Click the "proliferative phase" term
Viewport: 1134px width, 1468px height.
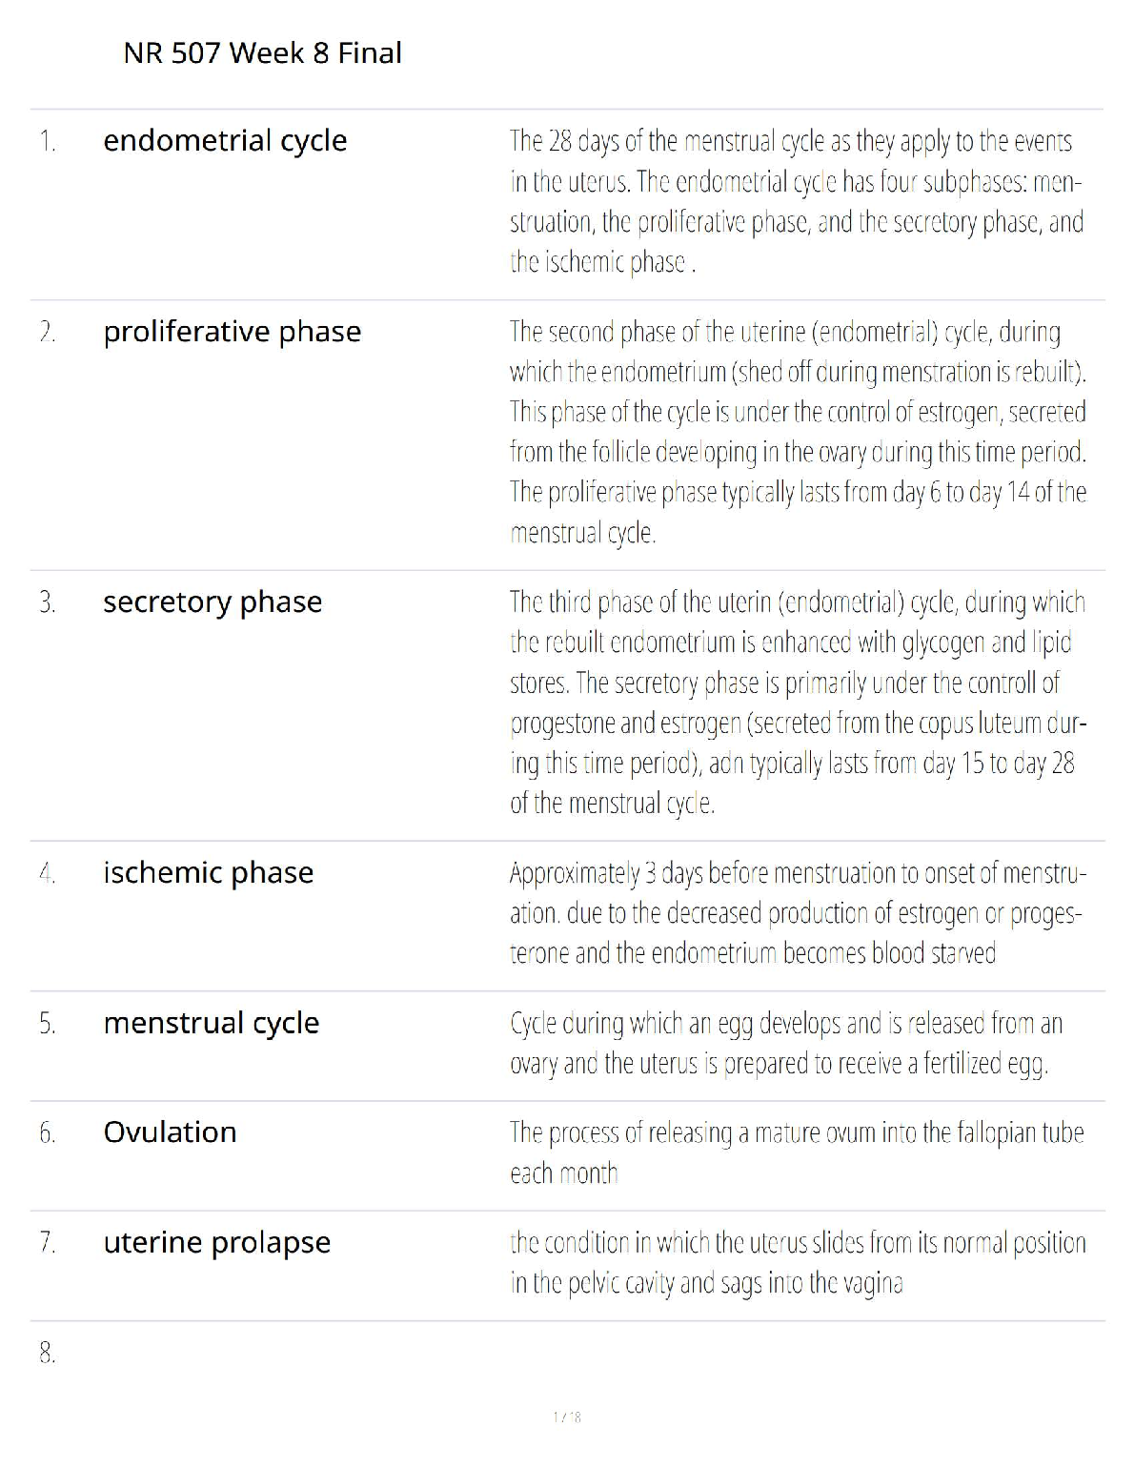point(232,332)
